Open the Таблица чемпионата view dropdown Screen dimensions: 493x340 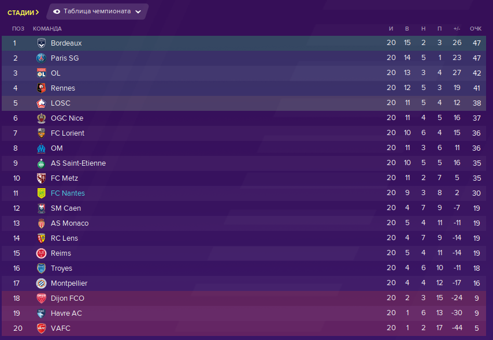pyautogui.click(x=98, y=12)
